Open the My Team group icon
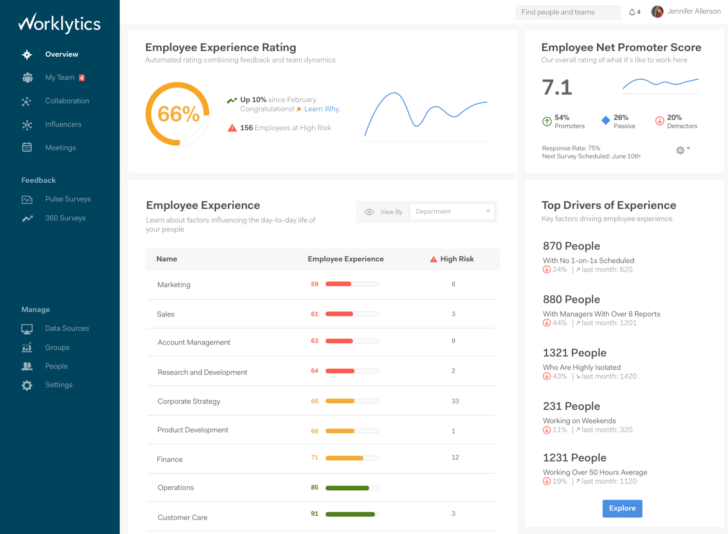 click(27, 78)
